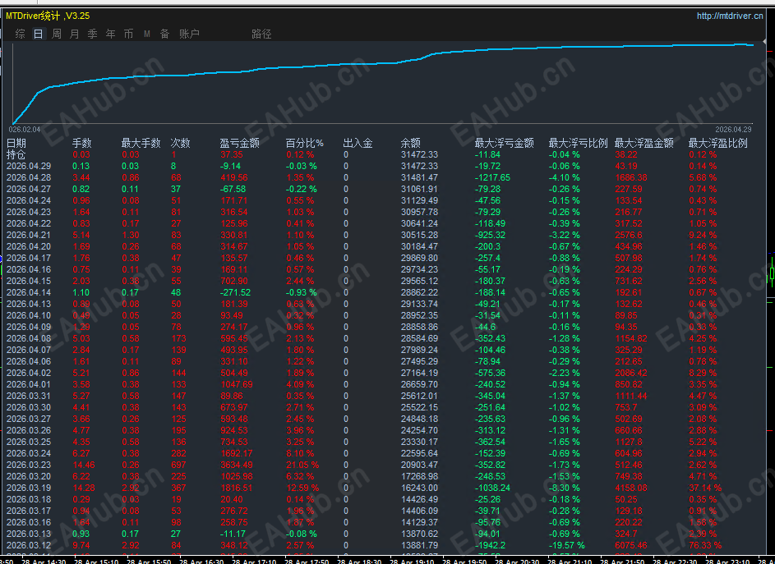Viewport: 775px width, 564px height.
Task: Open the 周 weekly statistics tab
Action: [57, 34]
